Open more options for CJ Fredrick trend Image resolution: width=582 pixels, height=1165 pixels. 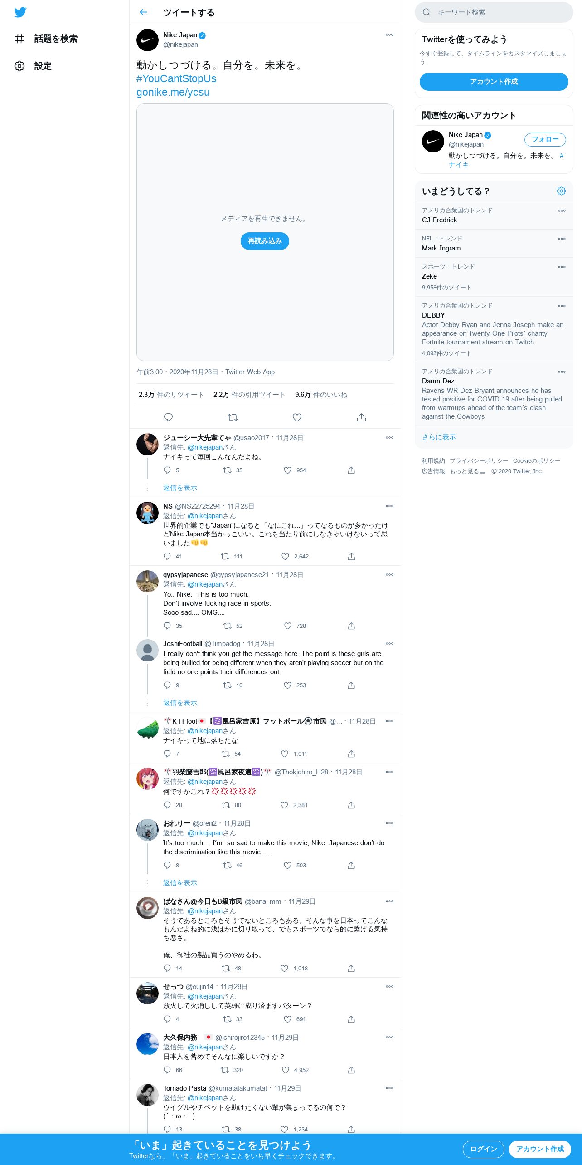pos(562,210)
